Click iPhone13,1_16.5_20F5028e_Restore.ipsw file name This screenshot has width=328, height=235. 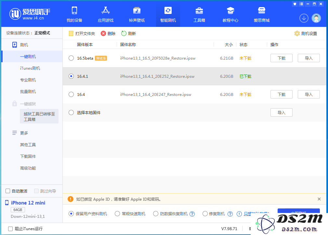point(158,58)
